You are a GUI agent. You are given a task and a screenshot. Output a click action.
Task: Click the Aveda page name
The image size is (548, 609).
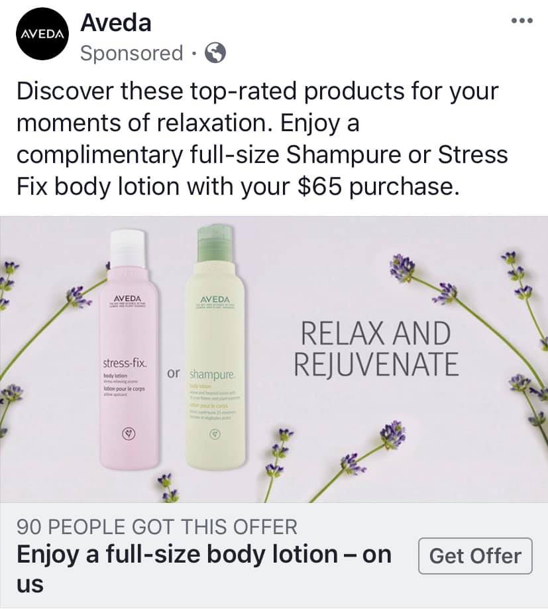point(116,23)
